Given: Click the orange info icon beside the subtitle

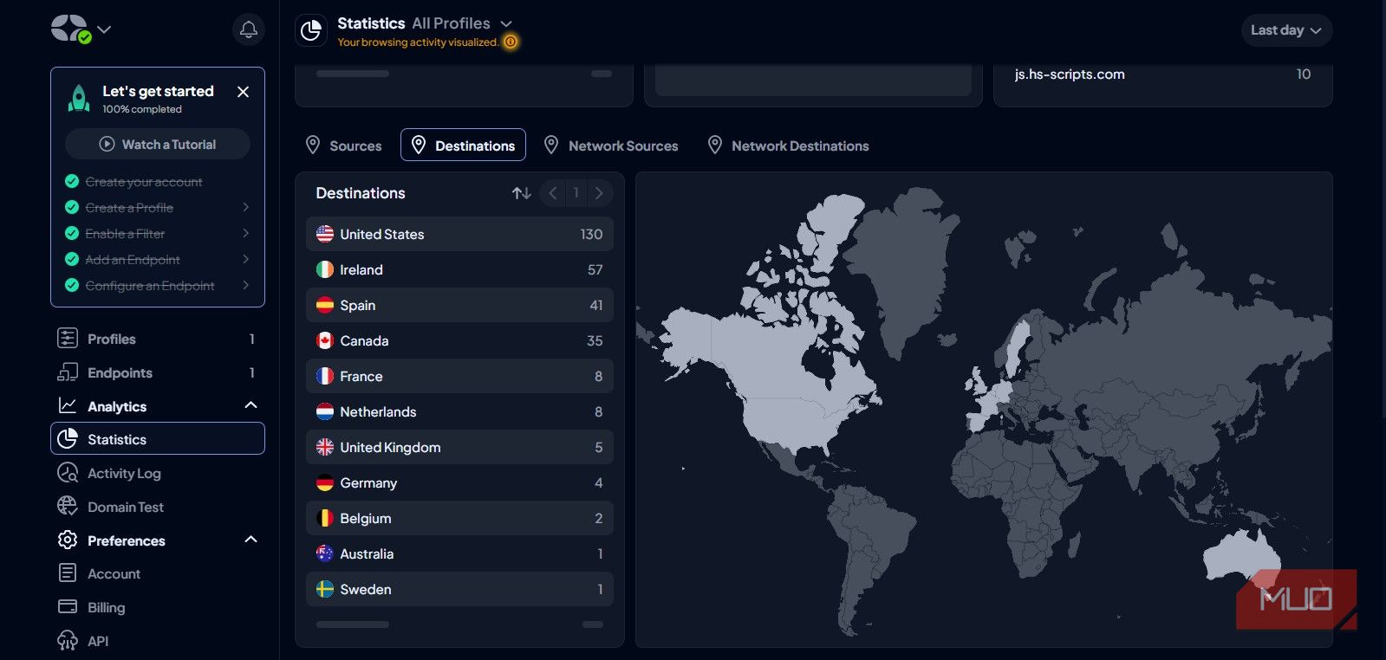Looking at the screenshot, I should (x=511, y=42).
